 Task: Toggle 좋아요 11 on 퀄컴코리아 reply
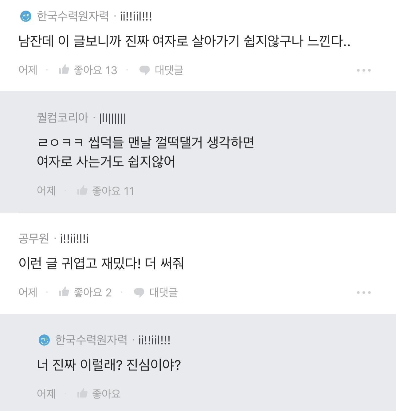point(113,191)
